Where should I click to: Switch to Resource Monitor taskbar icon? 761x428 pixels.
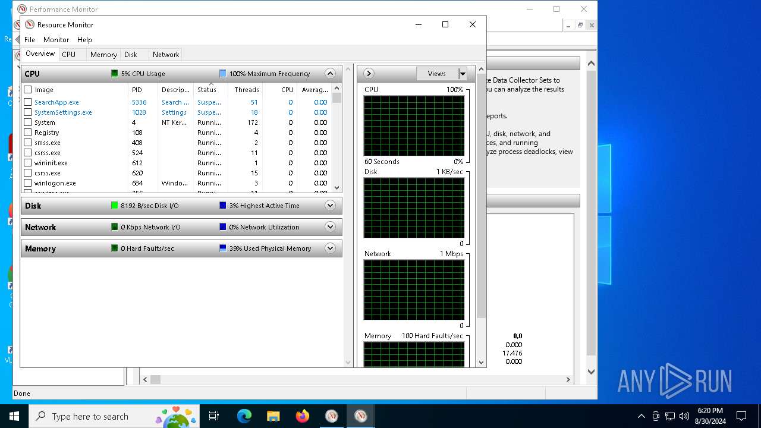pyautogui.click(x=361, y=416)
